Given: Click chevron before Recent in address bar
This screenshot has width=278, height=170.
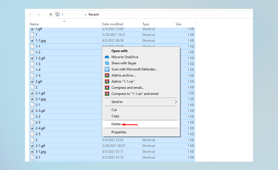Looking at the screenshot, I should tap(85, 15).
